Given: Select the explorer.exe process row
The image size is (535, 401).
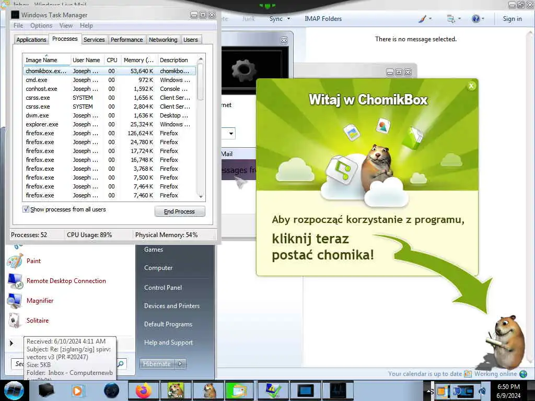Looking at the screenshot, I should point(110,124).
